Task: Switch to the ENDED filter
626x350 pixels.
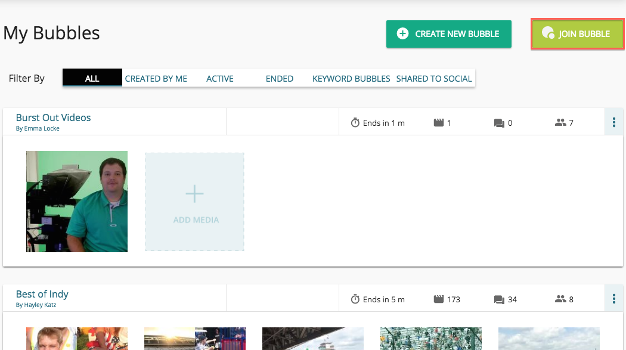Action: (x=280, y=78)
